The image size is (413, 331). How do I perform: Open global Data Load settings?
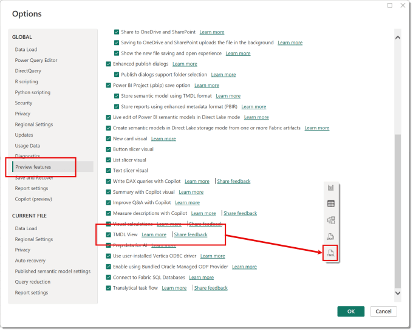pyautogui.click(x=26, y=50)
